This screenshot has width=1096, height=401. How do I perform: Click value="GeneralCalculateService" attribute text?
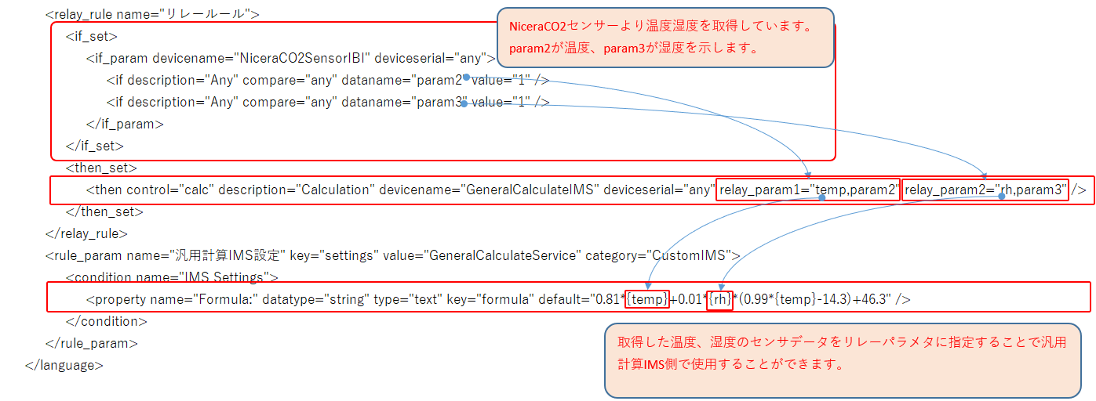pyautogui.click(x=482, y=255)
